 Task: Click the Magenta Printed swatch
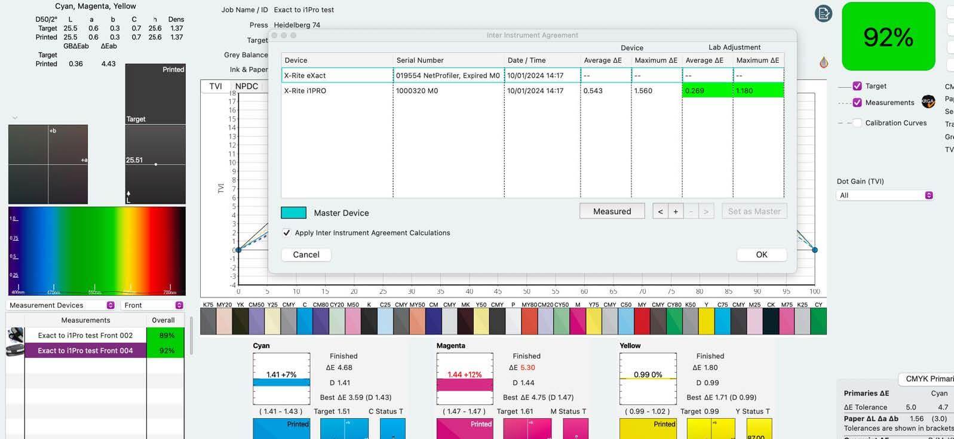tap(465, 429)
